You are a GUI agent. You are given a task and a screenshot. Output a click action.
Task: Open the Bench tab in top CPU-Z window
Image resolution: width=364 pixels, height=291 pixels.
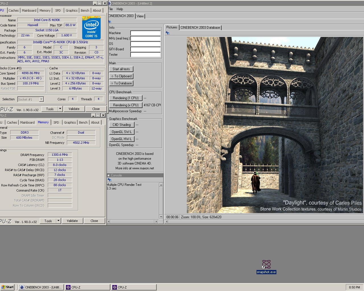pyautogui.click(x=85, y=11)
